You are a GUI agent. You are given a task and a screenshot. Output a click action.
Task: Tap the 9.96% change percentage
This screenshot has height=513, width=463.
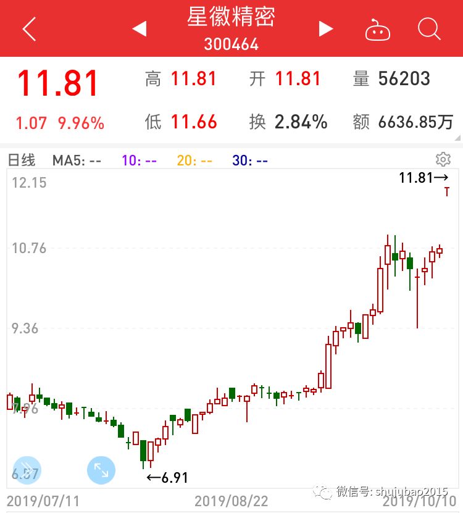(x=81, y=123)
